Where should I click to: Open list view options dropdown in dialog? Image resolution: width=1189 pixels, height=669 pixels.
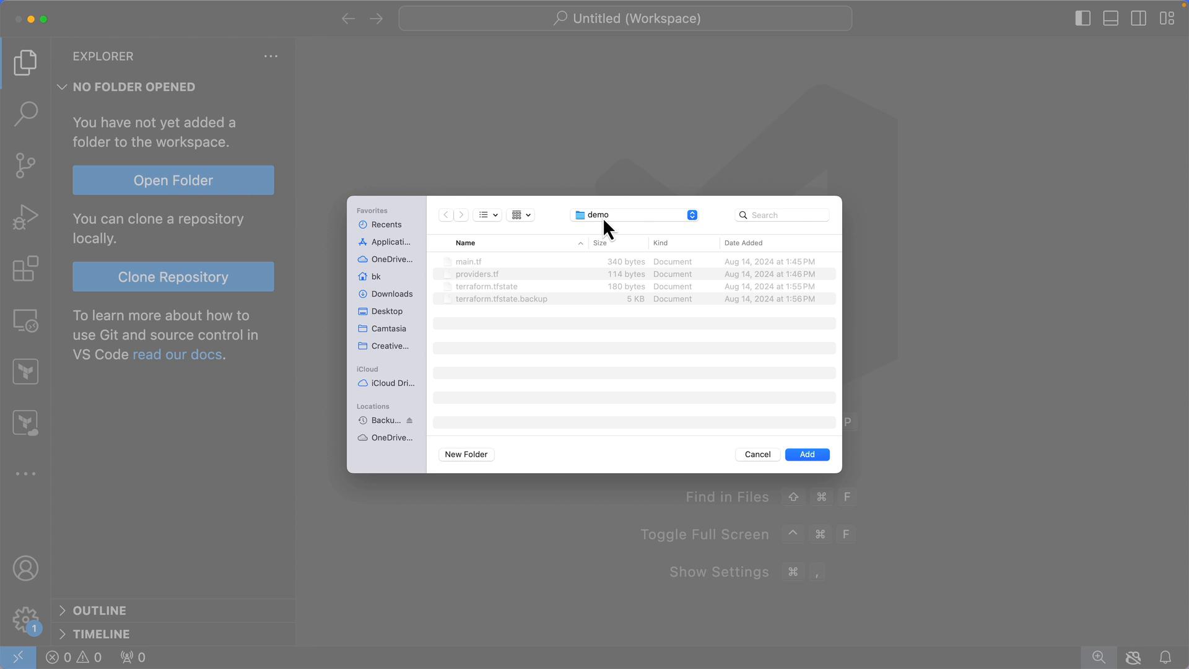tap(488, 215)
